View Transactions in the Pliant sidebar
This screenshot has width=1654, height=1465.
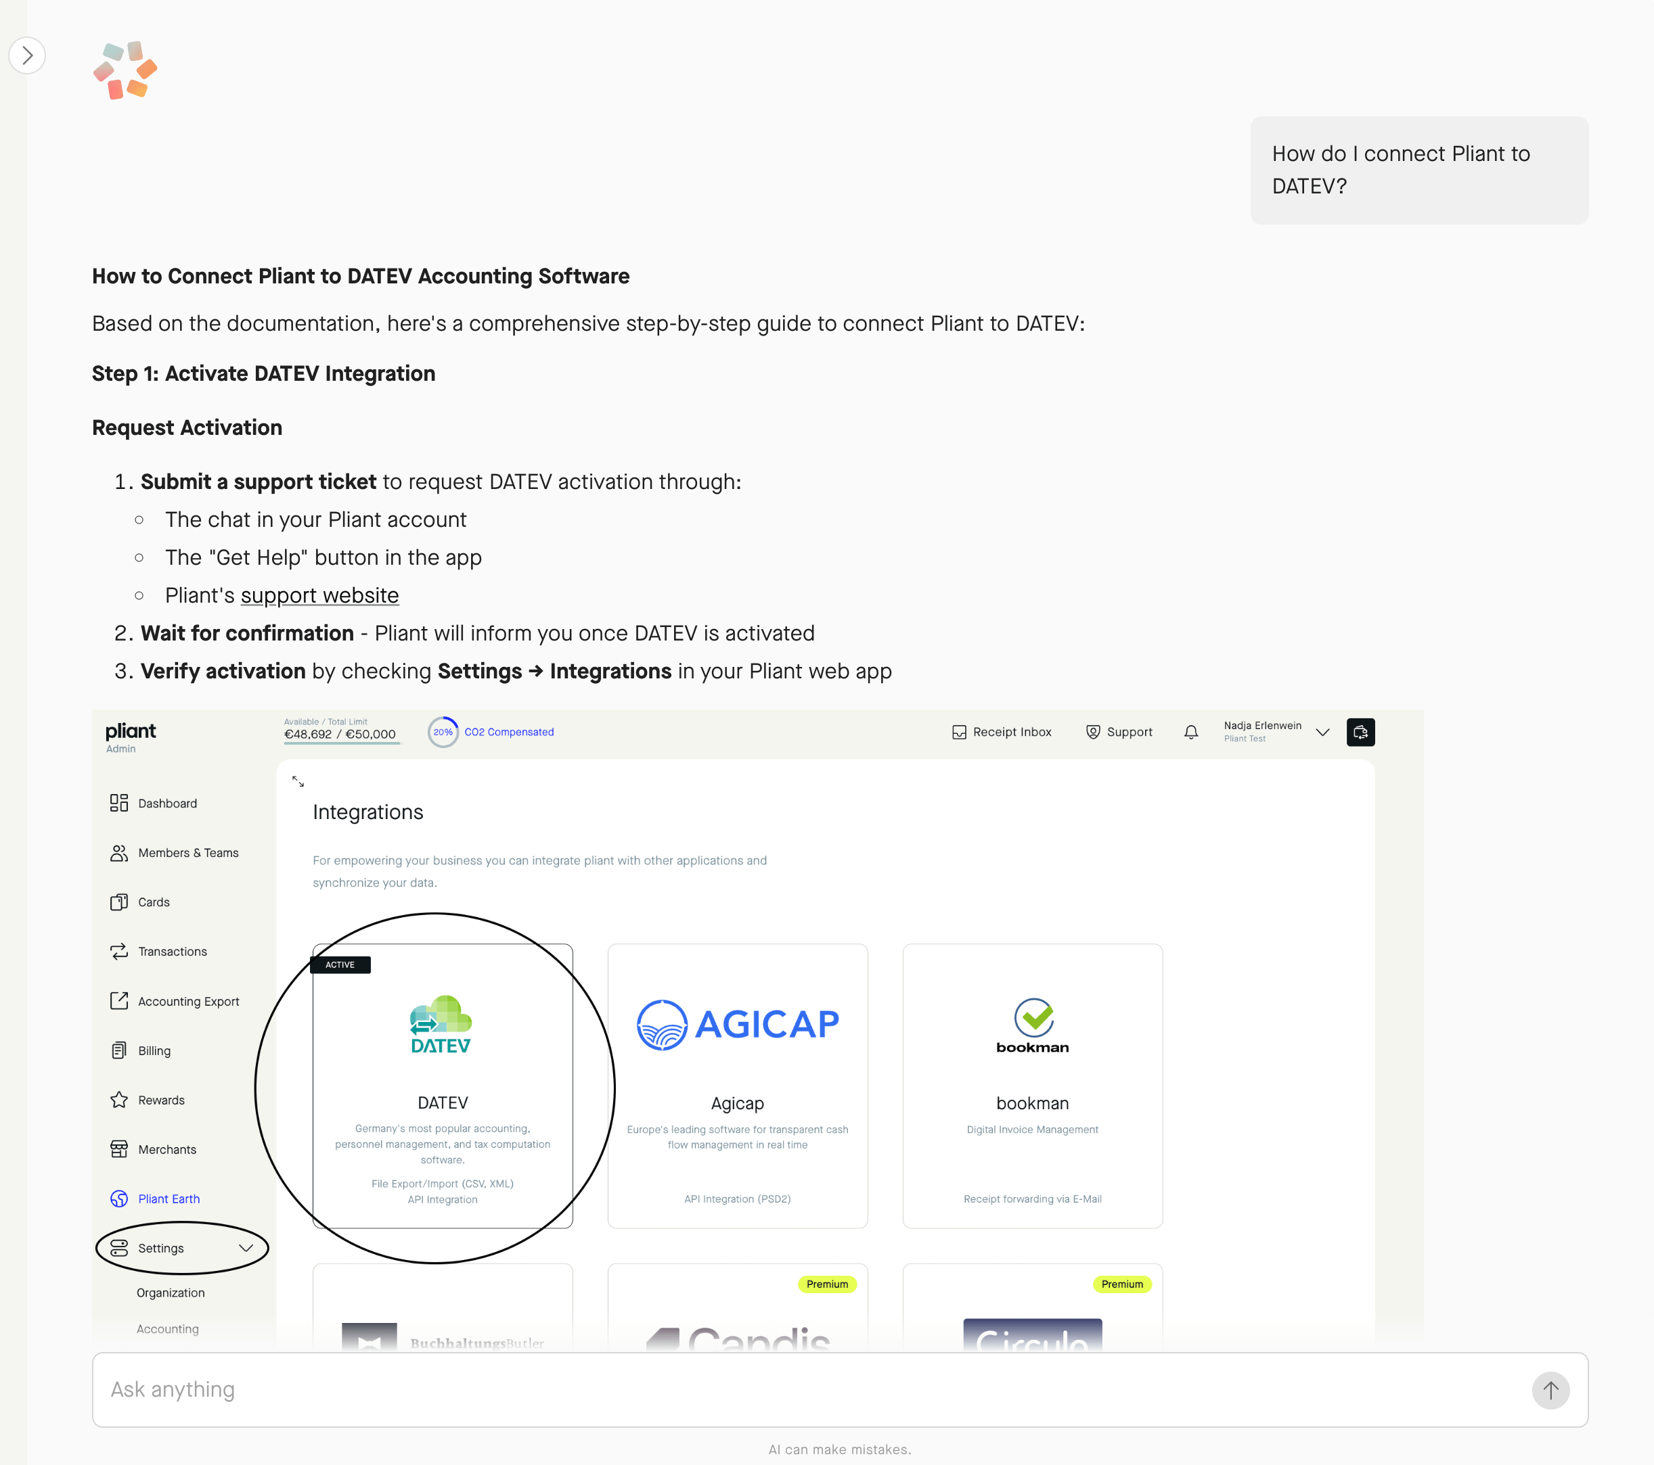(173, 952)
